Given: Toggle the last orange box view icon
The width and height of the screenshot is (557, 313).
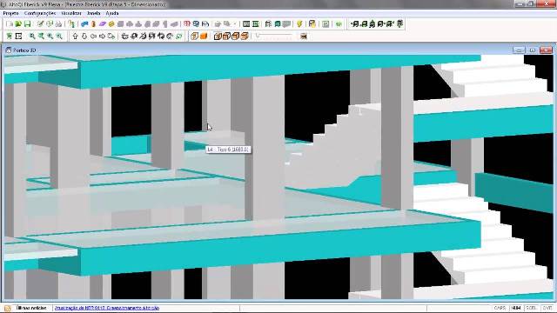Looking at the screenshot, I should 245,37.
